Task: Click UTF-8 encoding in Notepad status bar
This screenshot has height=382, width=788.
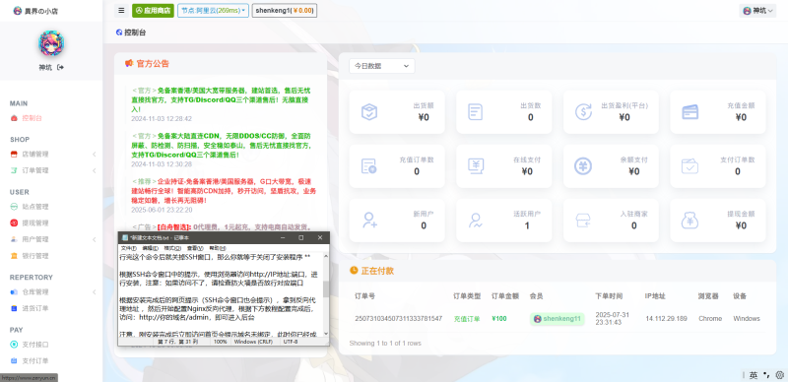Action: pos(291,342)
